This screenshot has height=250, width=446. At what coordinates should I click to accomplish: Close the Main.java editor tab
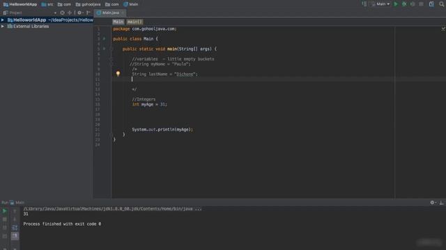pyautogui.click(x=123, y=12)
